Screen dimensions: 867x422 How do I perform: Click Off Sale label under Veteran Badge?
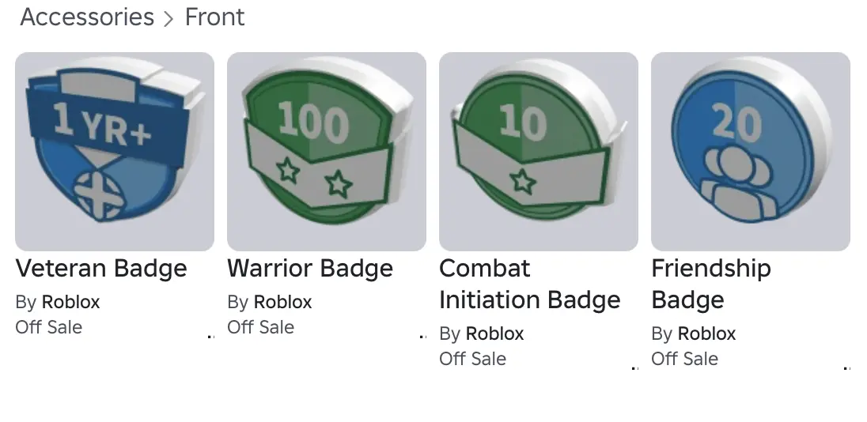click(49, 327)
